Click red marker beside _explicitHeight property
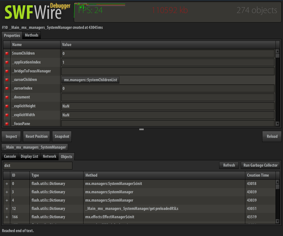 pos(7,106)
